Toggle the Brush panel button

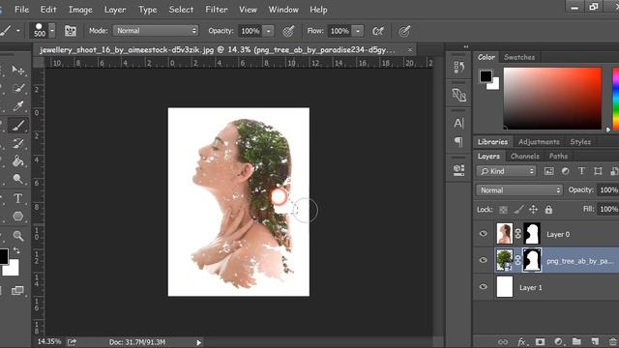[71, 31]
